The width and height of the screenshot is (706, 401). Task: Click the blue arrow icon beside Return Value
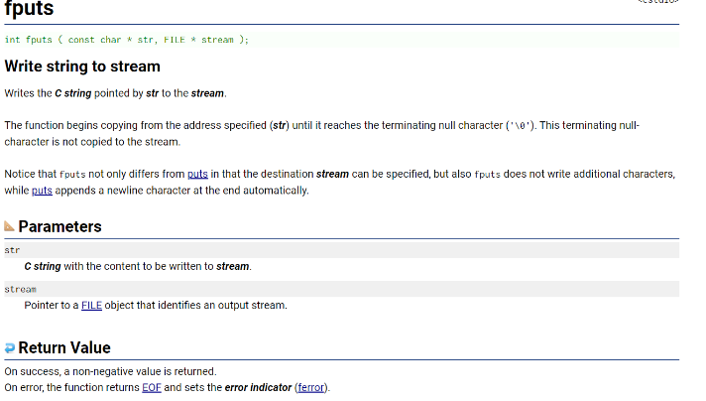(x=10, y=347)
